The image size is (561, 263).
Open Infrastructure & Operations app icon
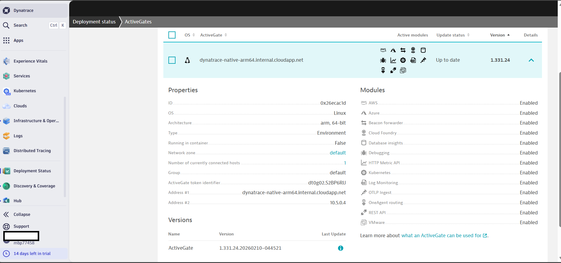(x=6, y=121)
